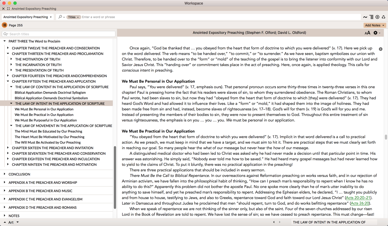Open the Art panel dropdown arrow
The width and height of the screenshot is (388, 226).
(17, 222)
